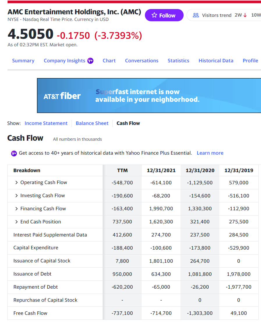This screenshot has width=261, height=330.
Task: Click the 2019 Operating Cash Flow value 579,000
Action: click(x=239, y=183)
